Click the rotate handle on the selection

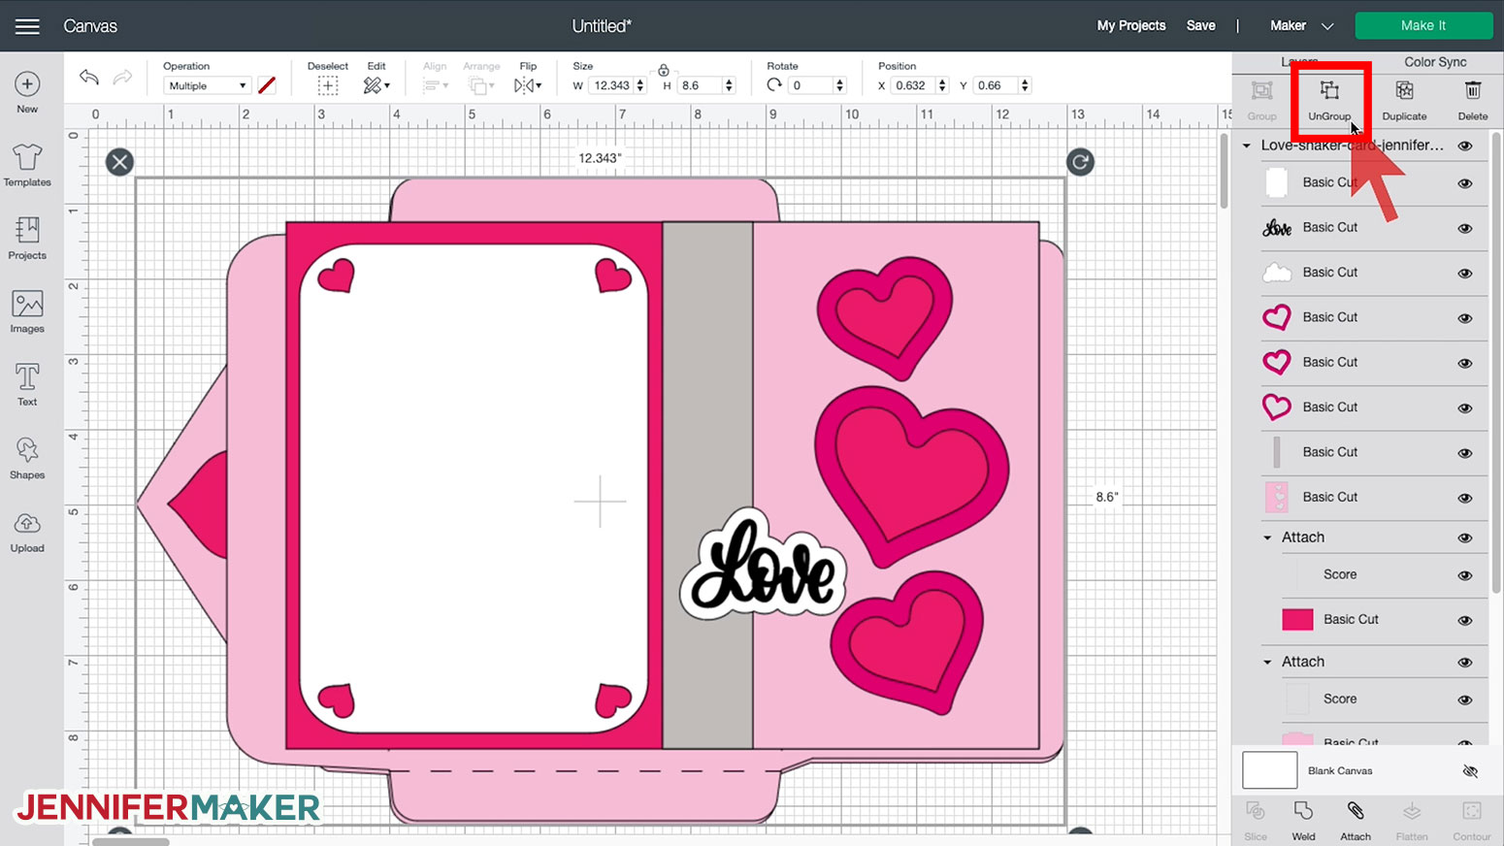point(1080,162)
